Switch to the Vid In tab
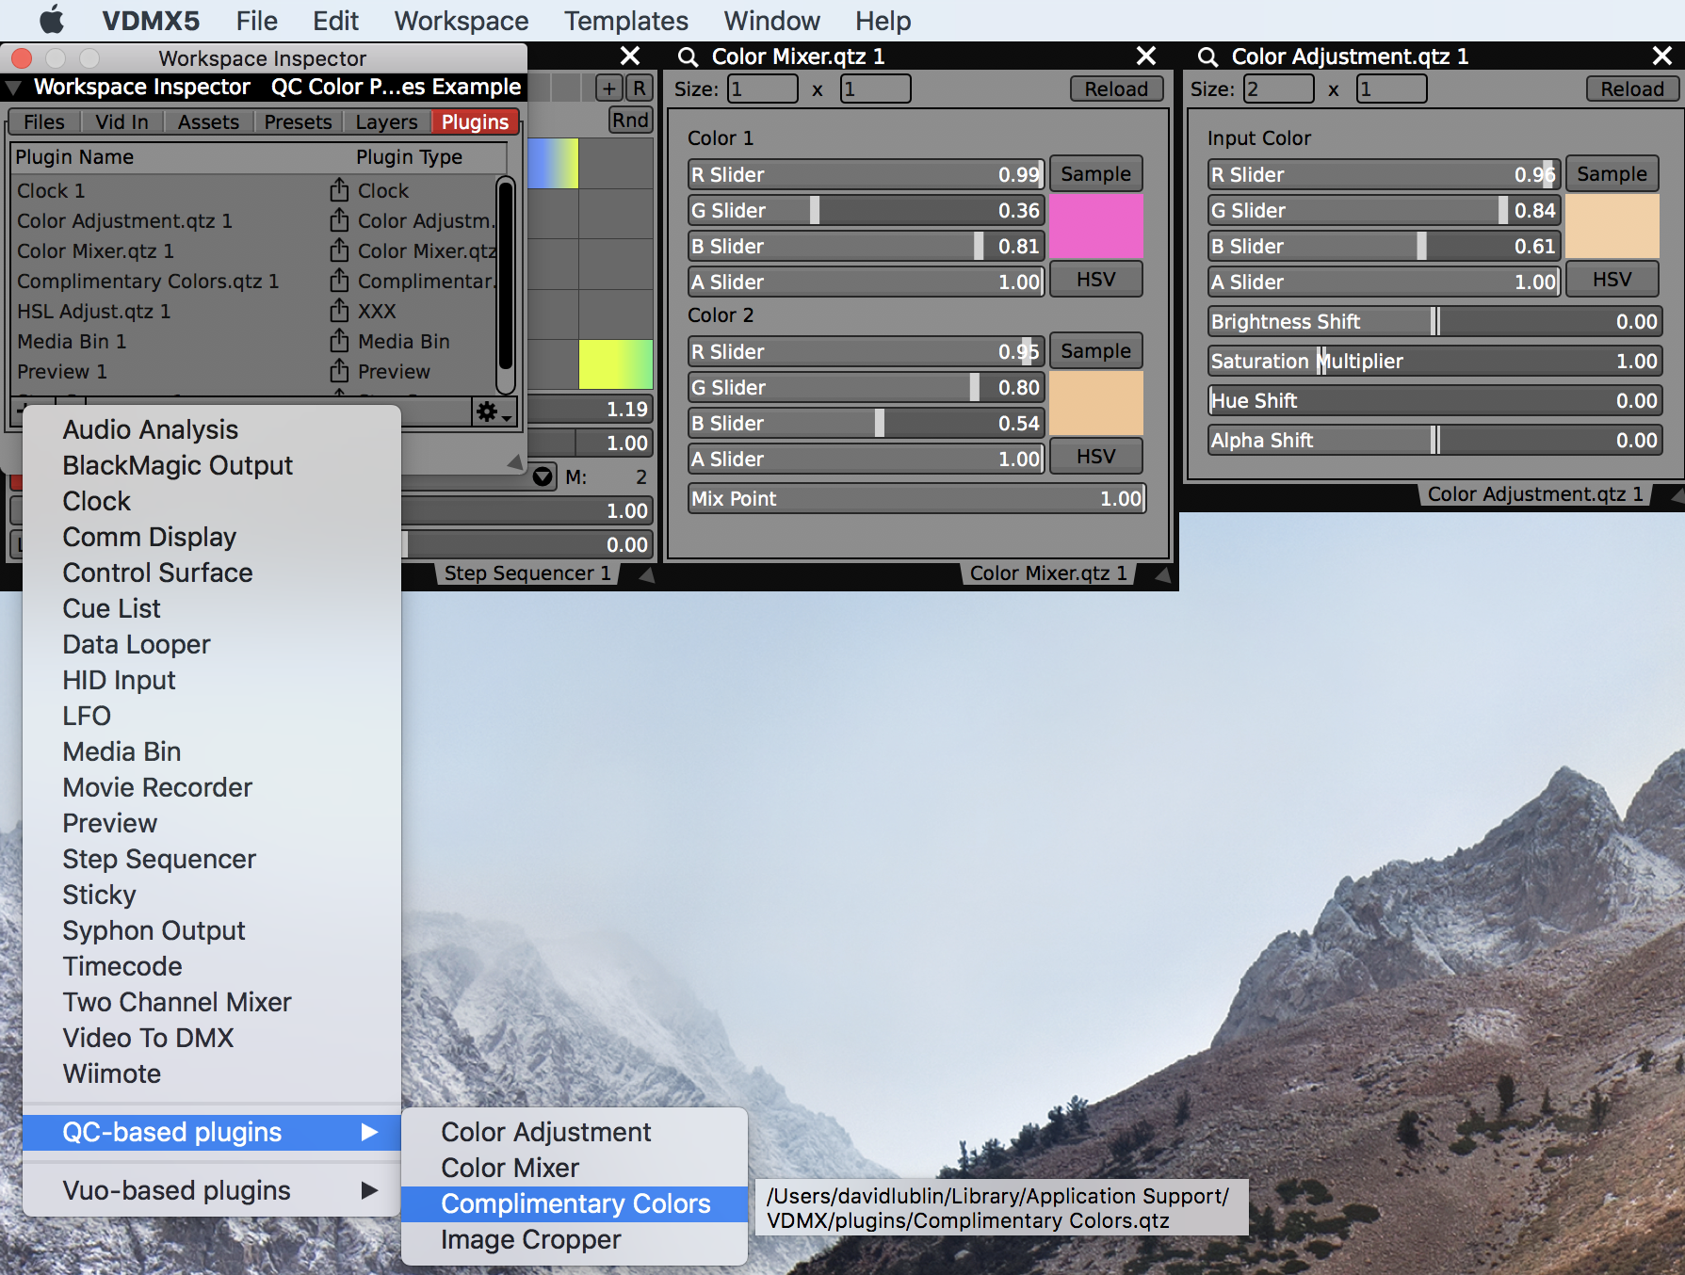 coord(122,122)
